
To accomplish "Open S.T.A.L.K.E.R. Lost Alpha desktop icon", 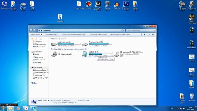I will pos(192,19).
